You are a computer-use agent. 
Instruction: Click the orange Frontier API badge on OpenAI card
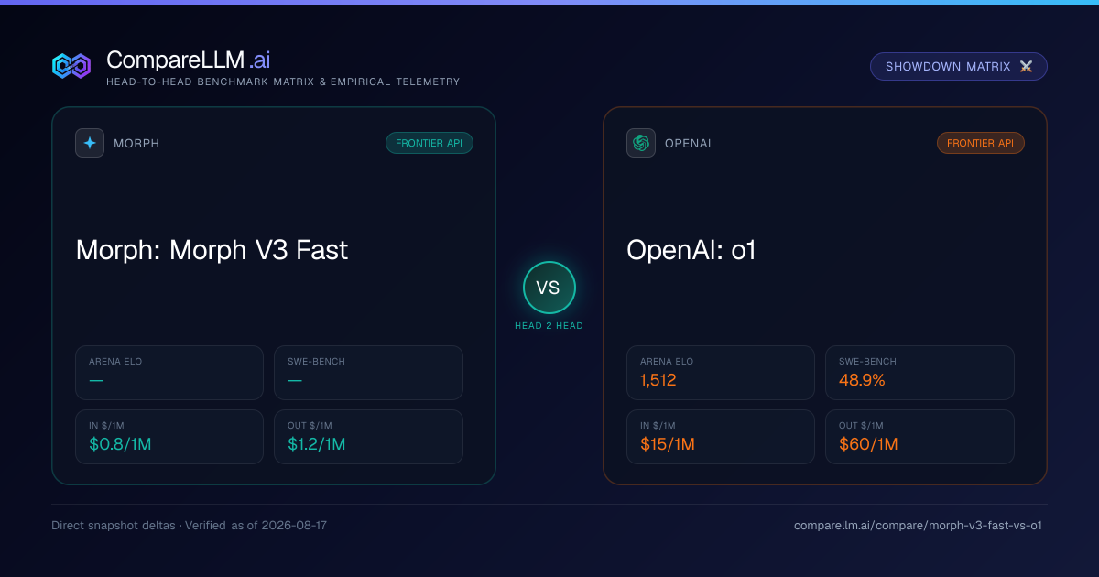click(981, 143)
